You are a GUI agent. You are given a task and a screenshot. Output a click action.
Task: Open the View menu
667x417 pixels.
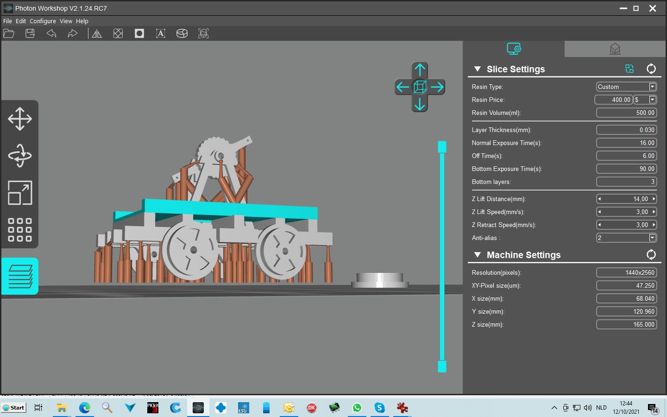(66, 21)
